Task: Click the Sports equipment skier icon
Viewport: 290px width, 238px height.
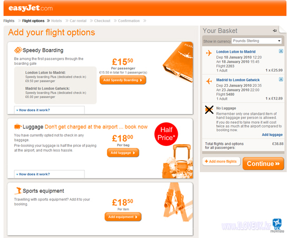Action: 18,191
